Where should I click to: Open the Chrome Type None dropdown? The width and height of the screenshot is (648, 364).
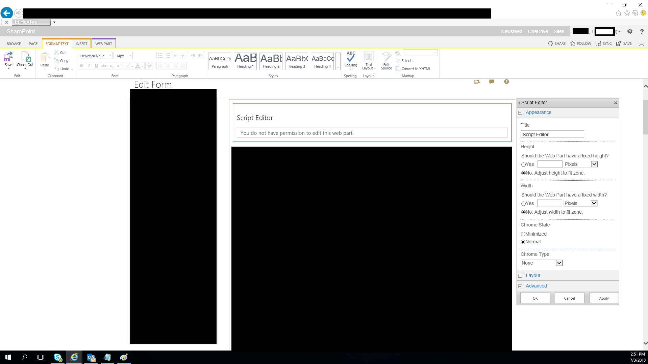pos(542,263)
